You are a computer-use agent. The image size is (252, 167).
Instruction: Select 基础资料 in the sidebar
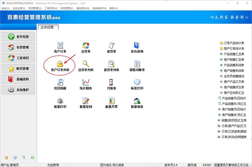click(18, 79)
